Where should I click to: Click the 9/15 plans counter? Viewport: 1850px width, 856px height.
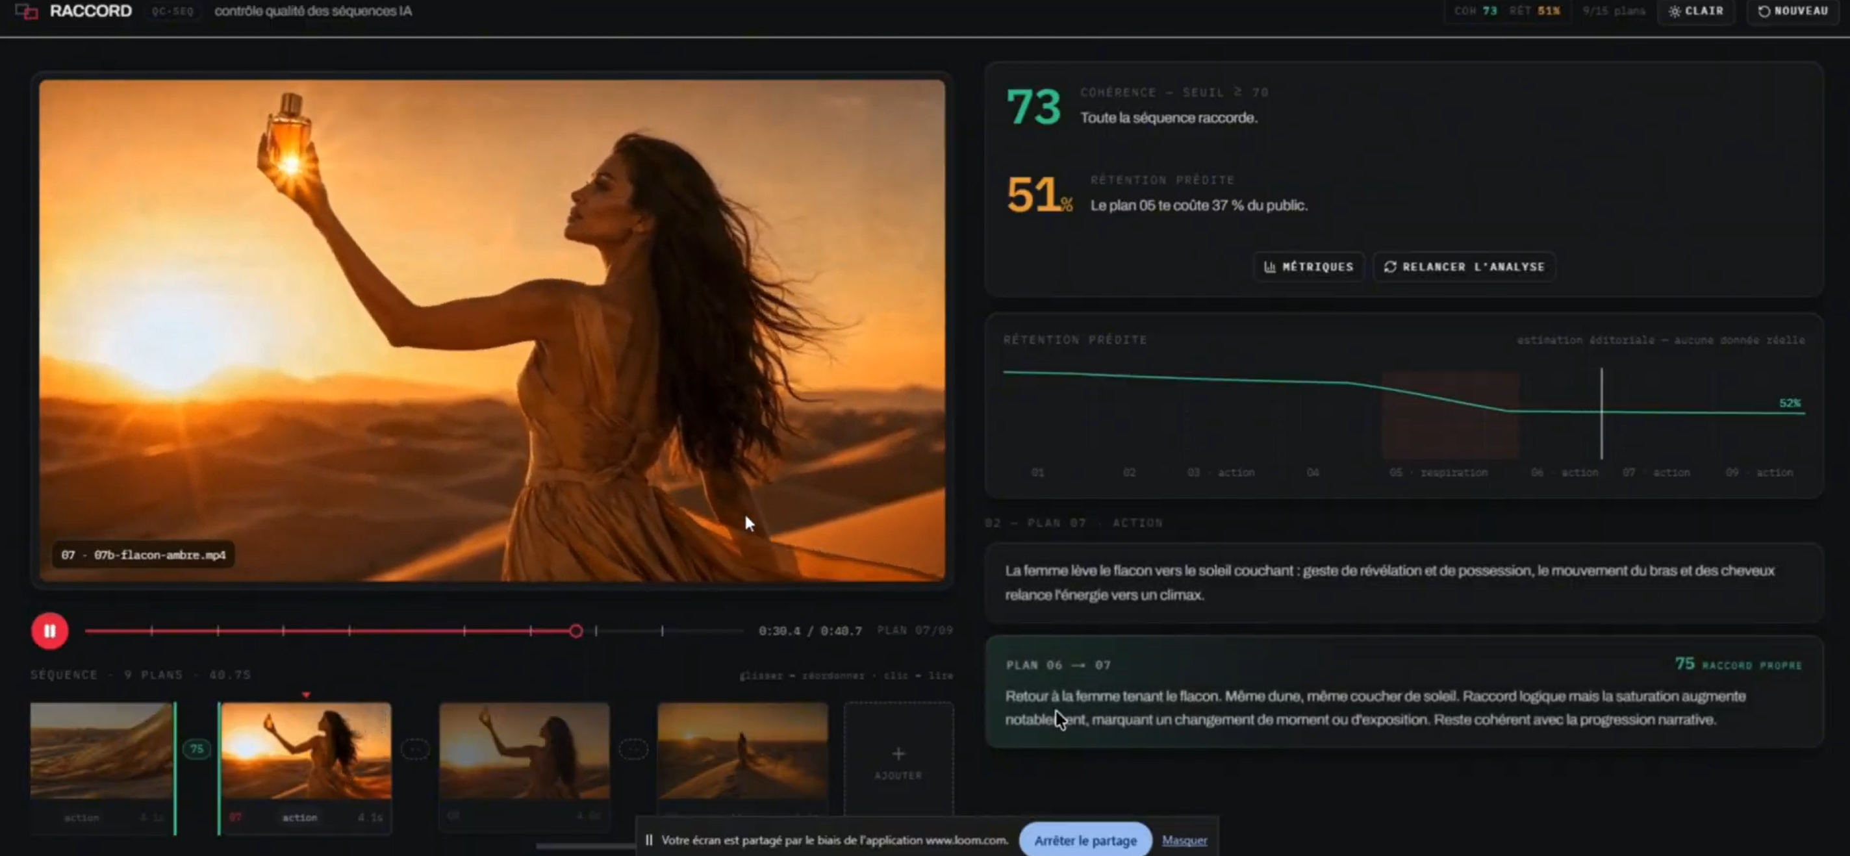point(1614,12)
